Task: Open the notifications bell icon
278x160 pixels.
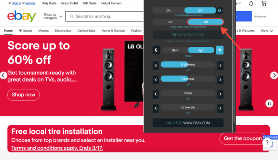Action: (251, 3)
